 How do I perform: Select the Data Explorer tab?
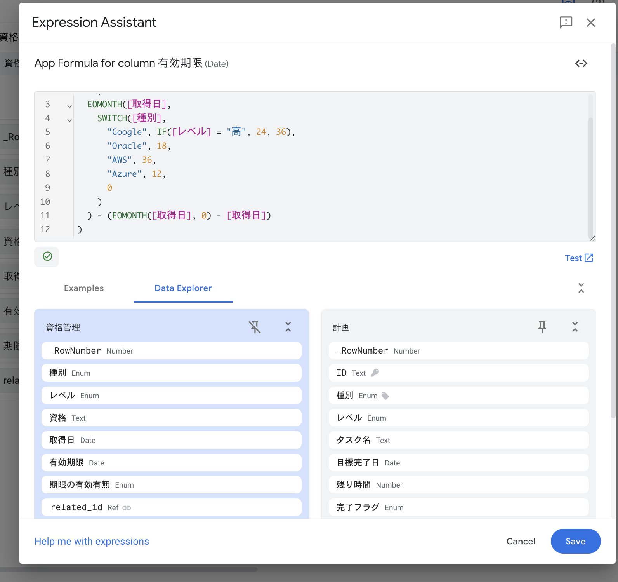pyautogui.click(x=183, y=288)
